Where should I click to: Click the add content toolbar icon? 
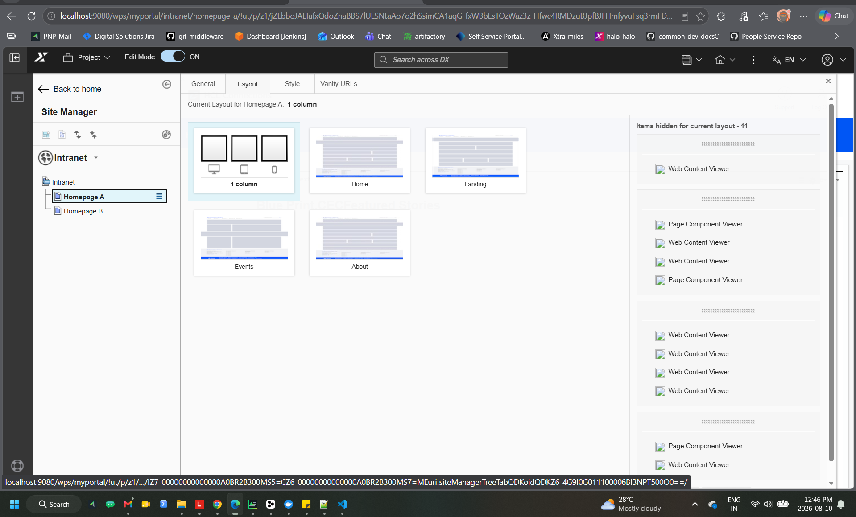[17, 97]
